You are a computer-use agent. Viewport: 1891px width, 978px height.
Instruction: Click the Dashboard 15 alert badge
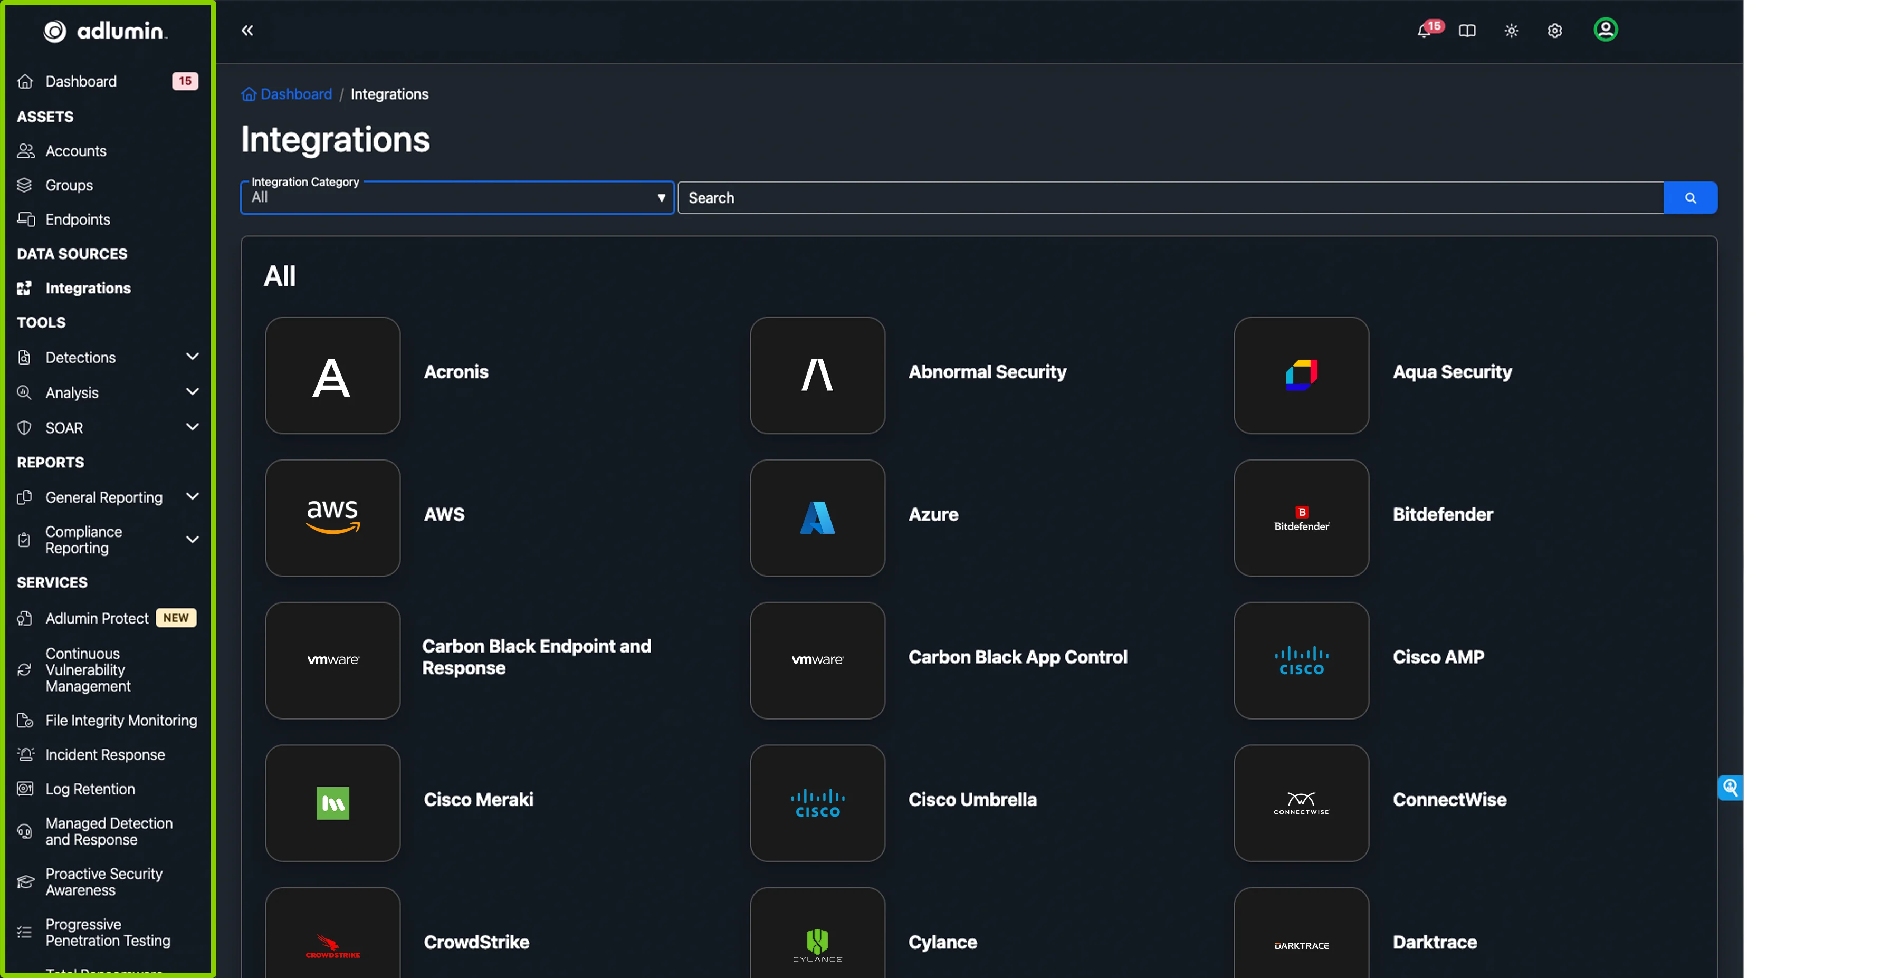(185, 81)
